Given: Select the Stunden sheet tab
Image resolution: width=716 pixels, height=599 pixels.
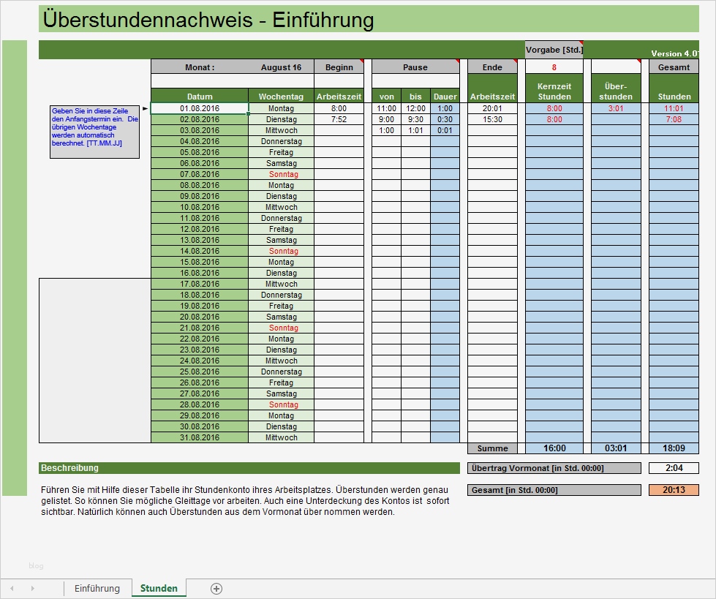Looking at the screenshot, I should click(159, 589).
